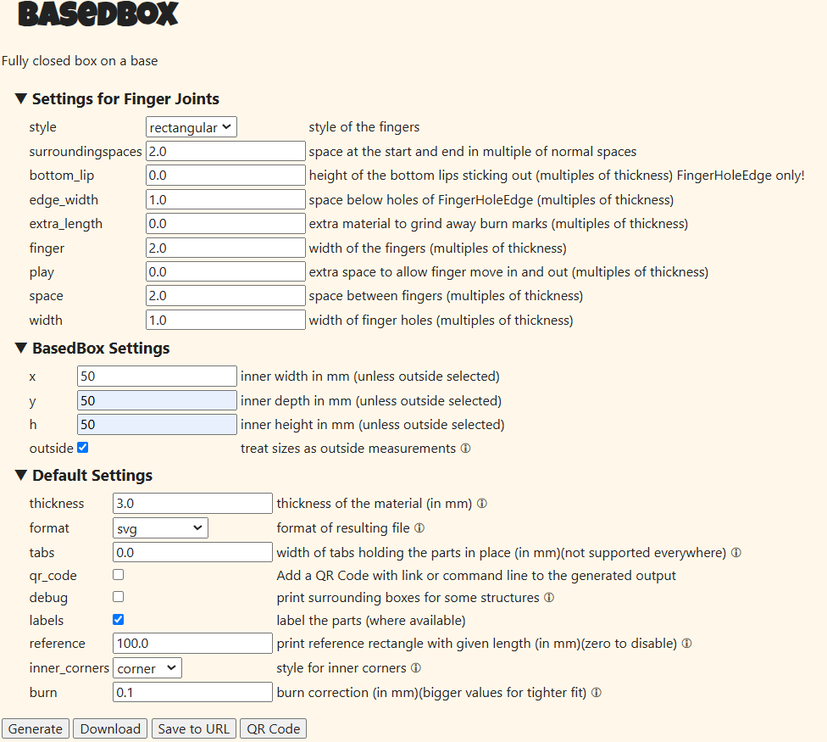Click the 'style of the fingers' description
Viewport: 827px width, 742px height.
tap(364, 127)
